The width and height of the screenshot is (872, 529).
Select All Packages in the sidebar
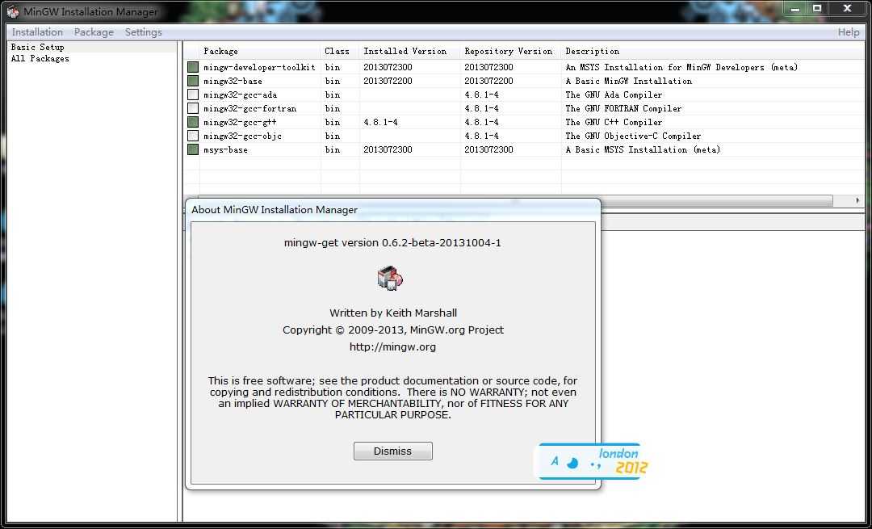pos(40,58)
